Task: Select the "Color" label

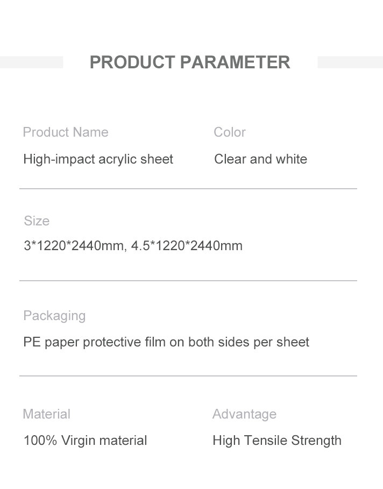Action: pos(229,132)
